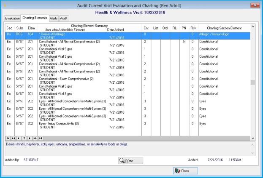
Task: Click the Ord column header
Action: 165,28
